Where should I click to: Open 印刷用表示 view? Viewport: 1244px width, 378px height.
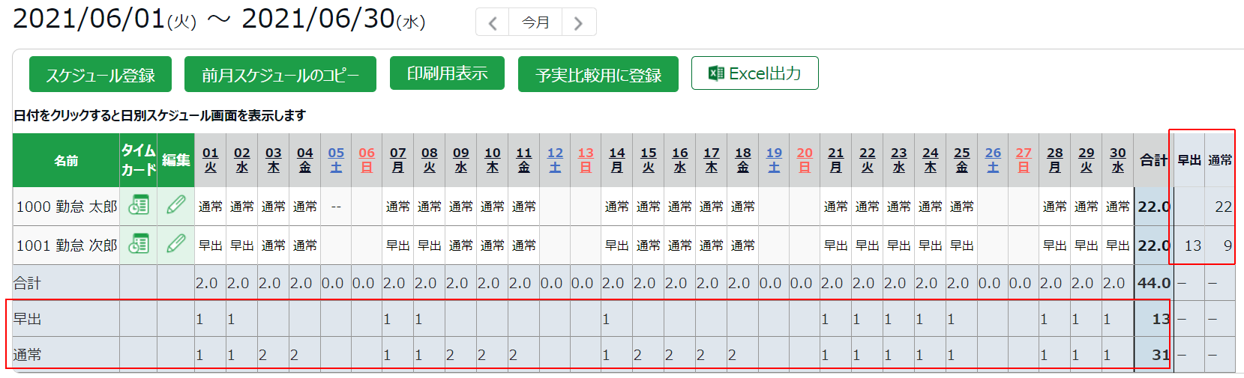coord(447,73)
